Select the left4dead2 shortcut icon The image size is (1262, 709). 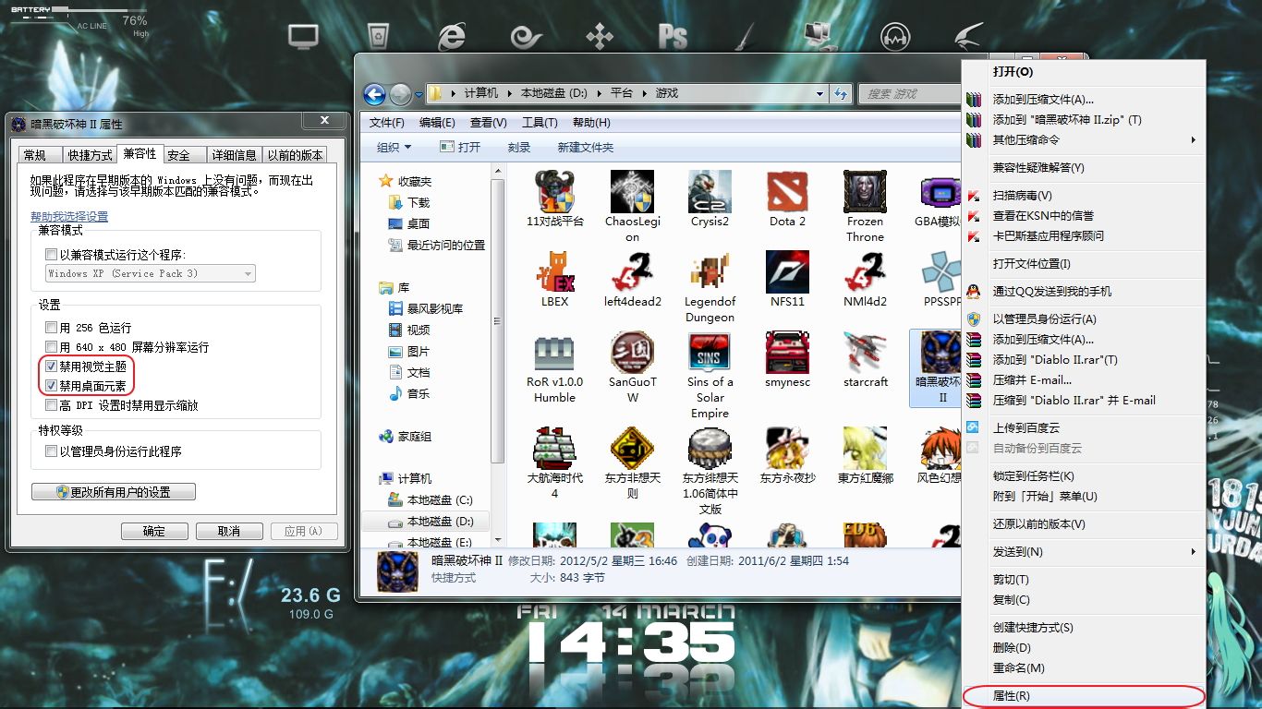pyautogui.click(x=633, y=272)
